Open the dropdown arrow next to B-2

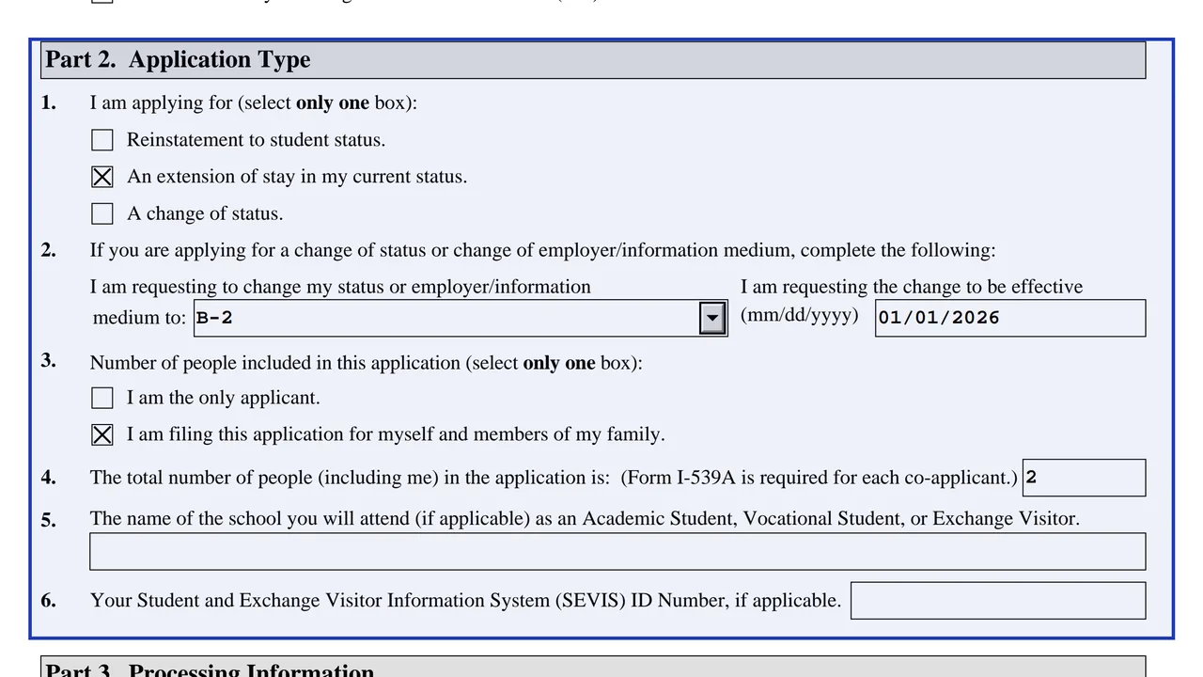(x=712, y=318)
